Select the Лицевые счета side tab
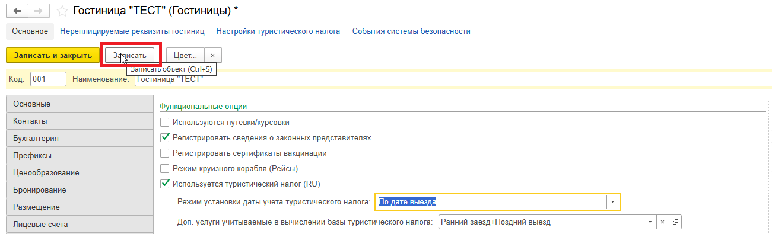The height and width of the screenshot is (234, 772). (80, 224)
